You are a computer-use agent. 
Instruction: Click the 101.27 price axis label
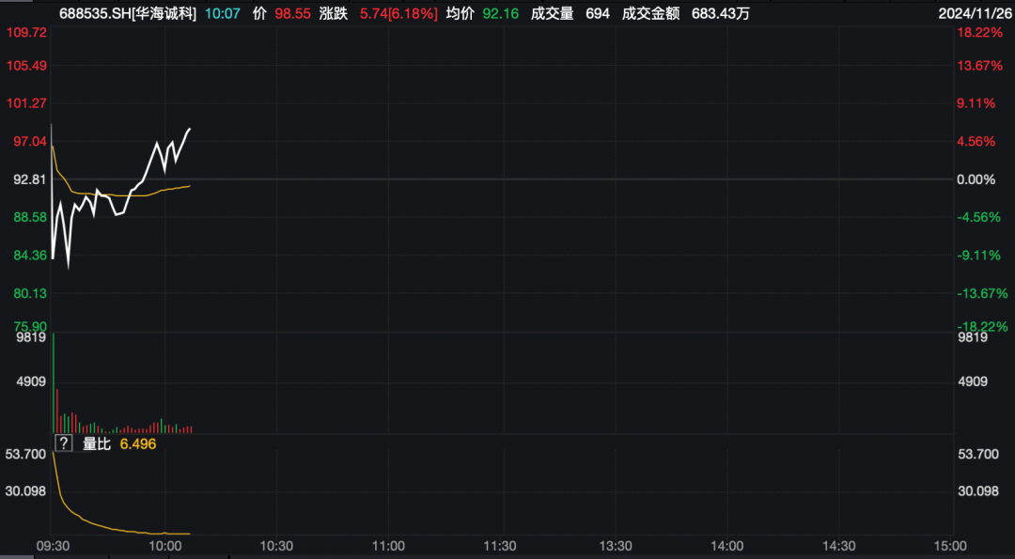pyautogui.click(x=26, y=102)
